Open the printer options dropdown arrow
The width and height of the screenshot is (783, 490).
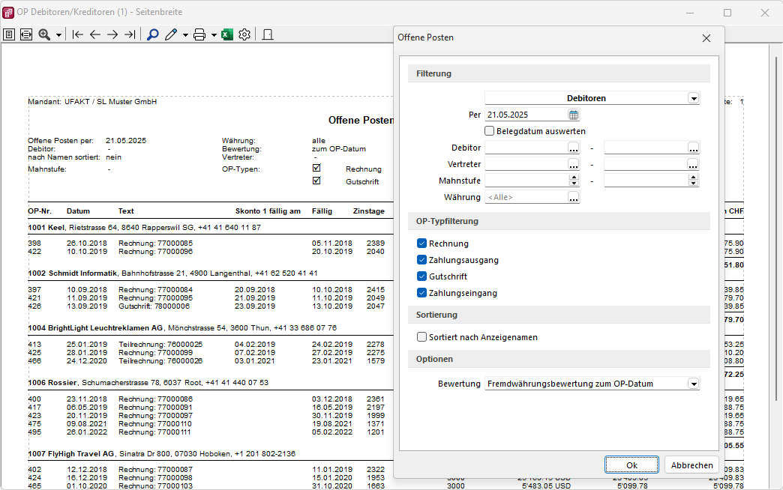[x=214, y=35]
